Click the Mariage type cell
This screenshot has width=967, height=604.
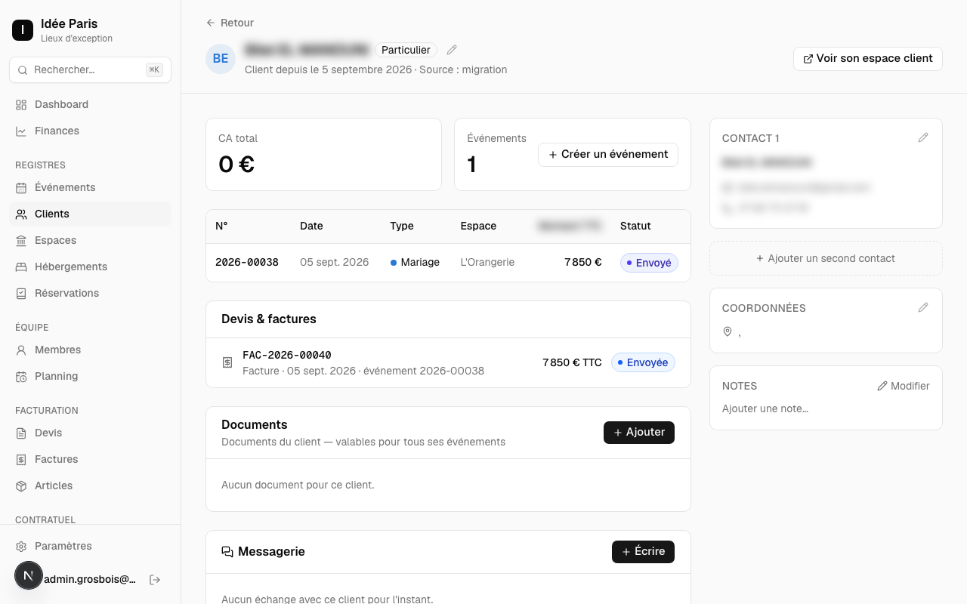tap(415, 263)
